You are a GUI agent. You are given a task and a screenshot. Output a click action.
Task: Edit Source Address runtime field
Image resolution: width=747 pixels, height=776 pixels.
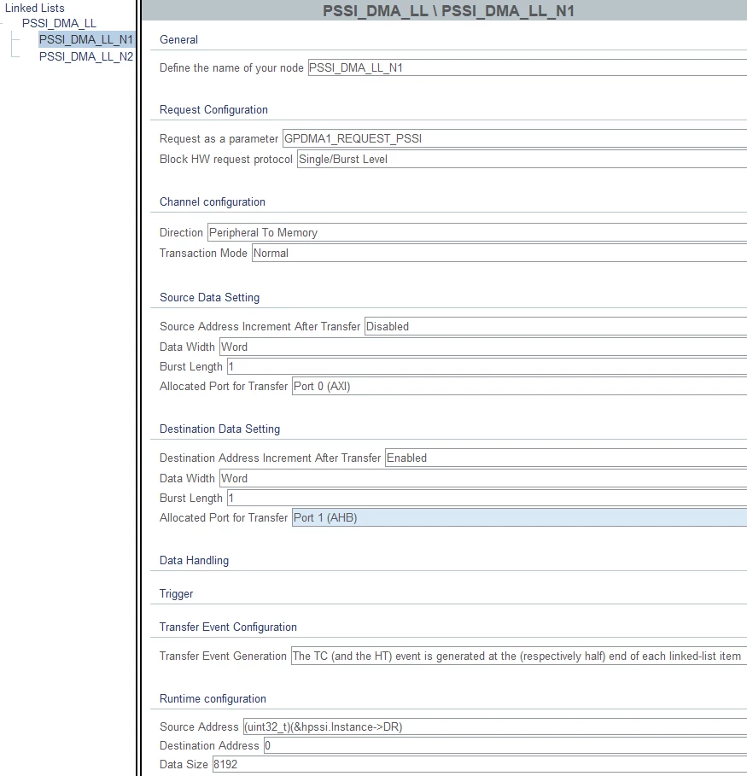495,727
